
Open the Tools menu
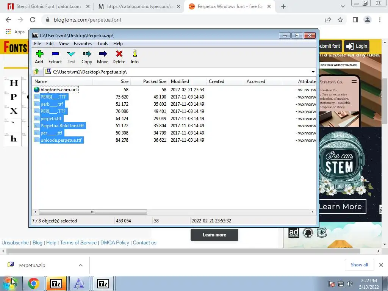102,44
